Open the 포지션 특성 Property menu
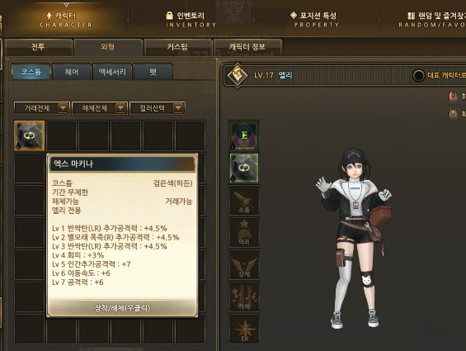 click(316, 20)
